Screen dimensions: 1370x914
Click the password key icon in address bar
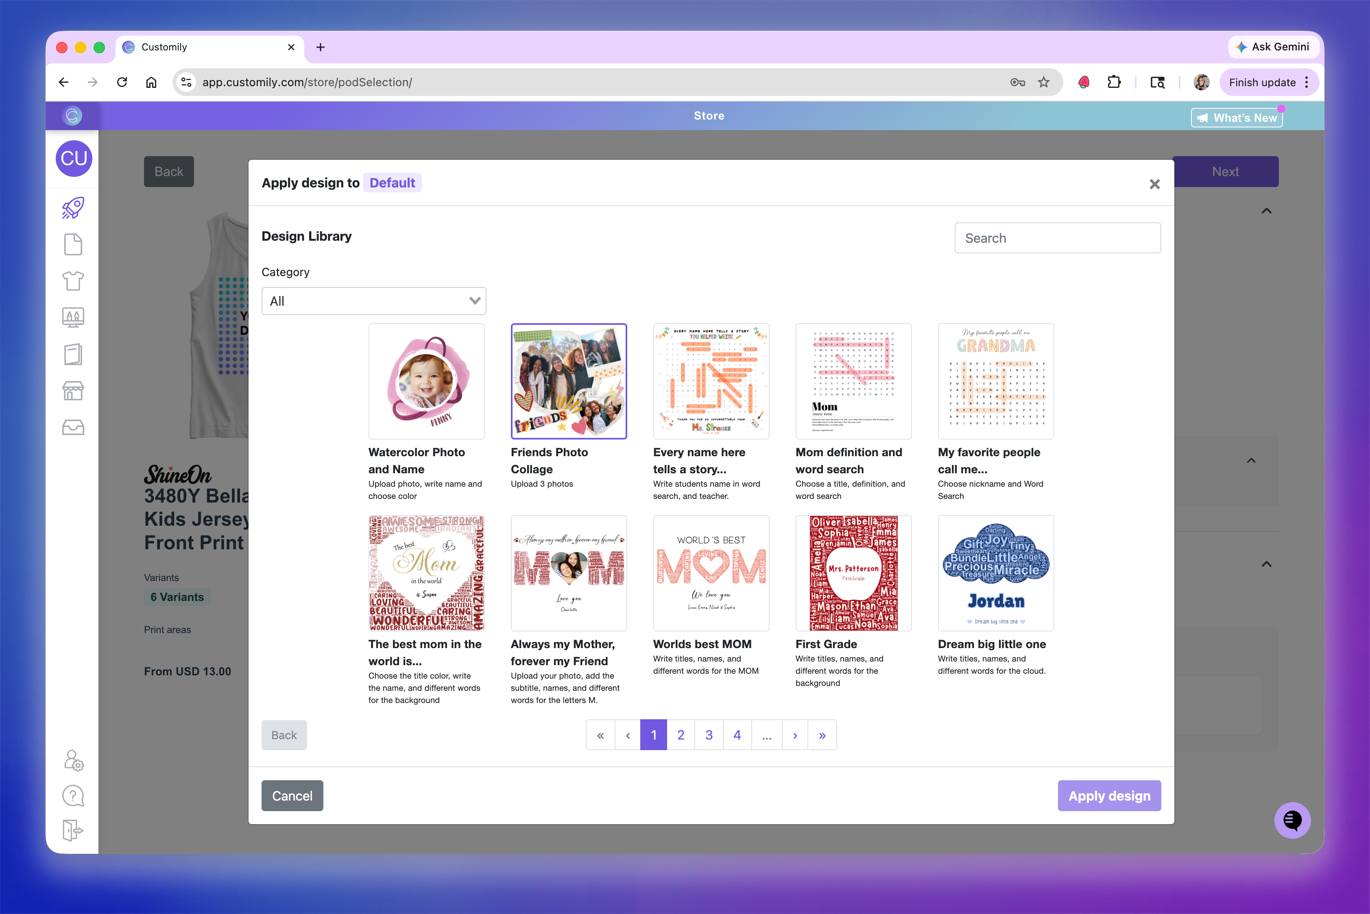coord(1017,82)
